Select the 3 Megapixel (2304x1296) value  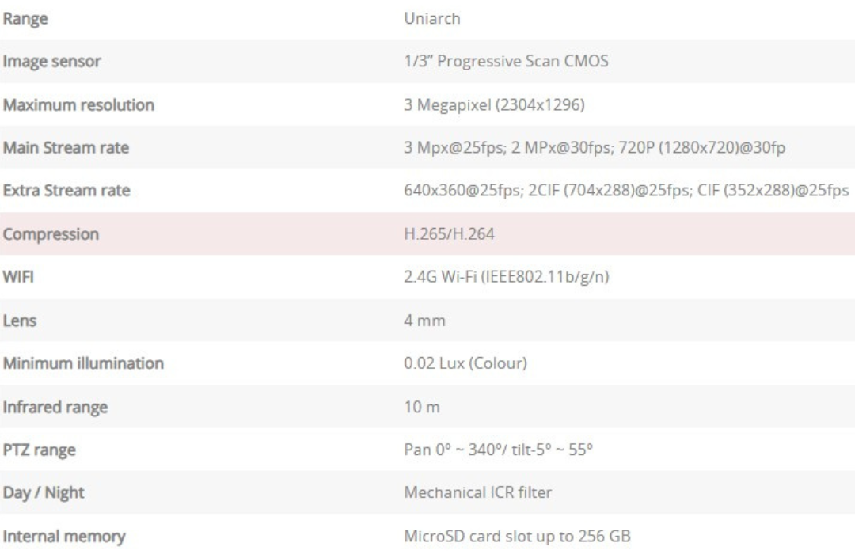(494, 104)
